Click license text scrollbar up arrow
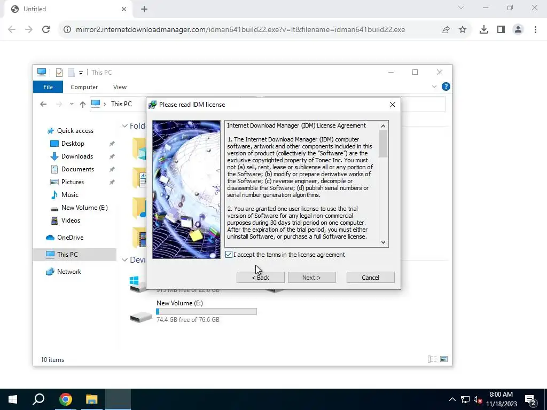The width and height of the screenshot is (547, 410). click(x=384, y=126)
